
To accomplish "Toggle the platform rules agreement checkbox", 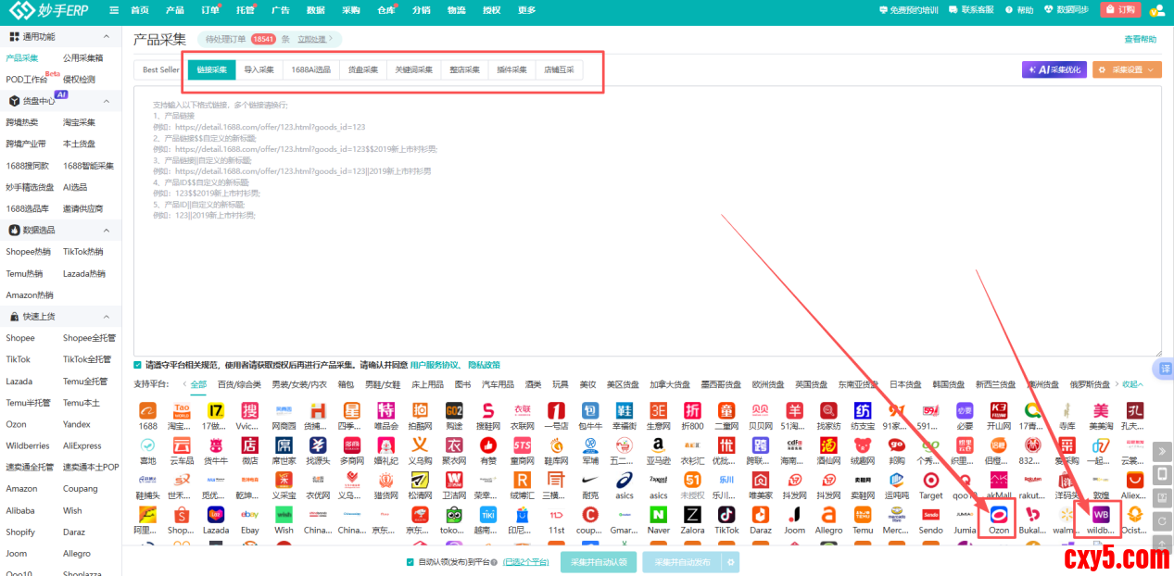I will click(138, 365).
